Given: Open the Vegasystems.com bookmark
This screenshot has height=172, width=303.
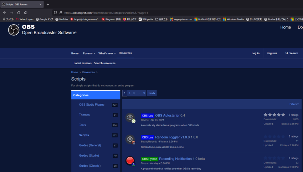Looking at the screenshot, I should pyautogui.click(x=181, y=19).
